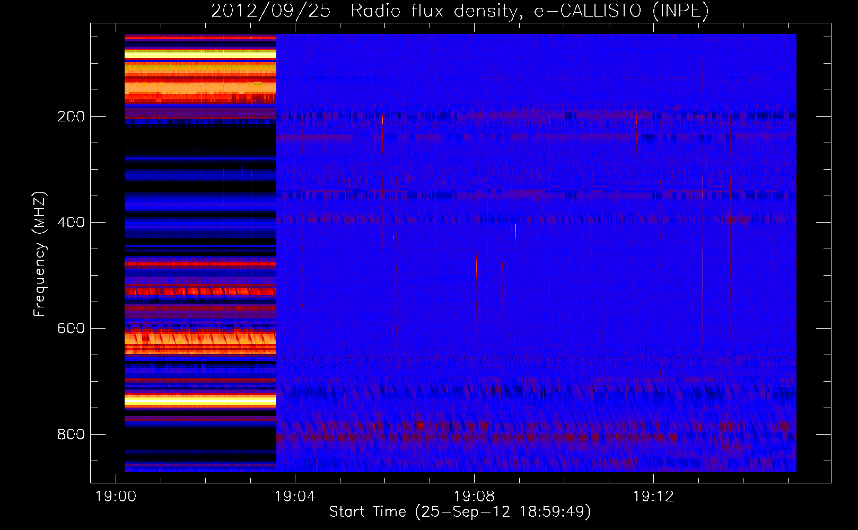Click the 800 frequency tick label
This screenshot has width=858, height=530.
tap(71, 435)
